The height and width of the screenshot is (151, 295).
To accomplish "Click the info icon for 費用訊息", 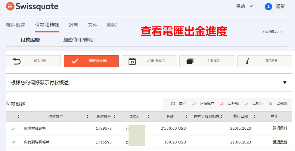I will pyautogui.click(x=247, y=61).
